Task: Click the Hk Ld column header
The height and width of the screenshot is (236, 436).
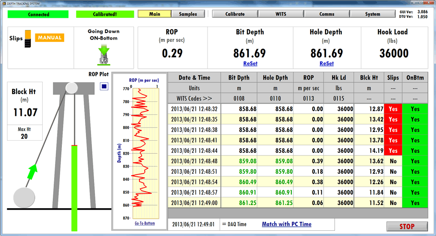Action: pyautogui.click(x=339, y=78)
